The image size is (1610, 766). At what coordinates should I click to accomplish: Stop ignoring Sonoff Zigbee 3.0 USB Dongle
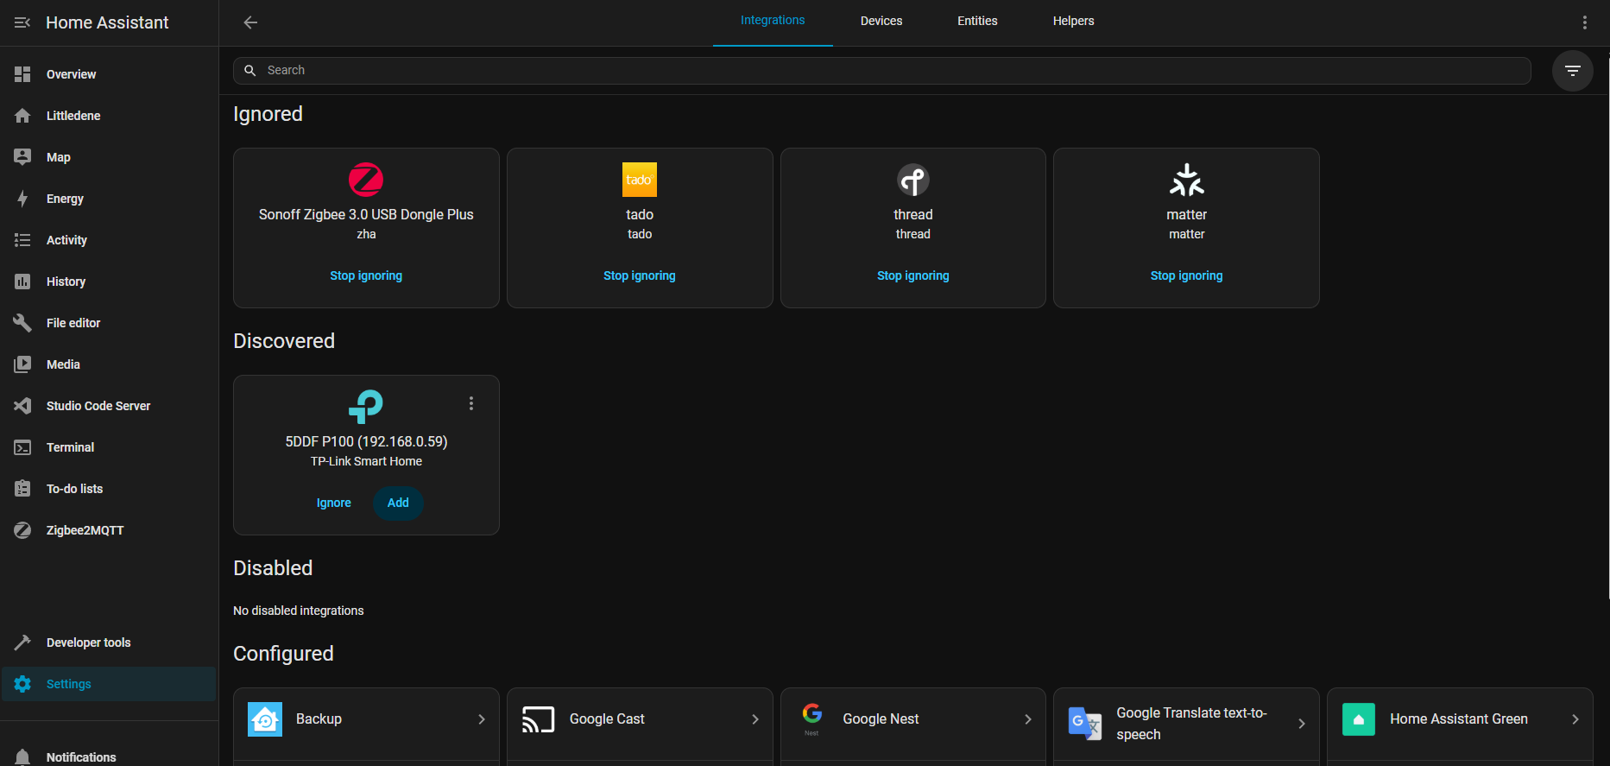tap(366, 275)
